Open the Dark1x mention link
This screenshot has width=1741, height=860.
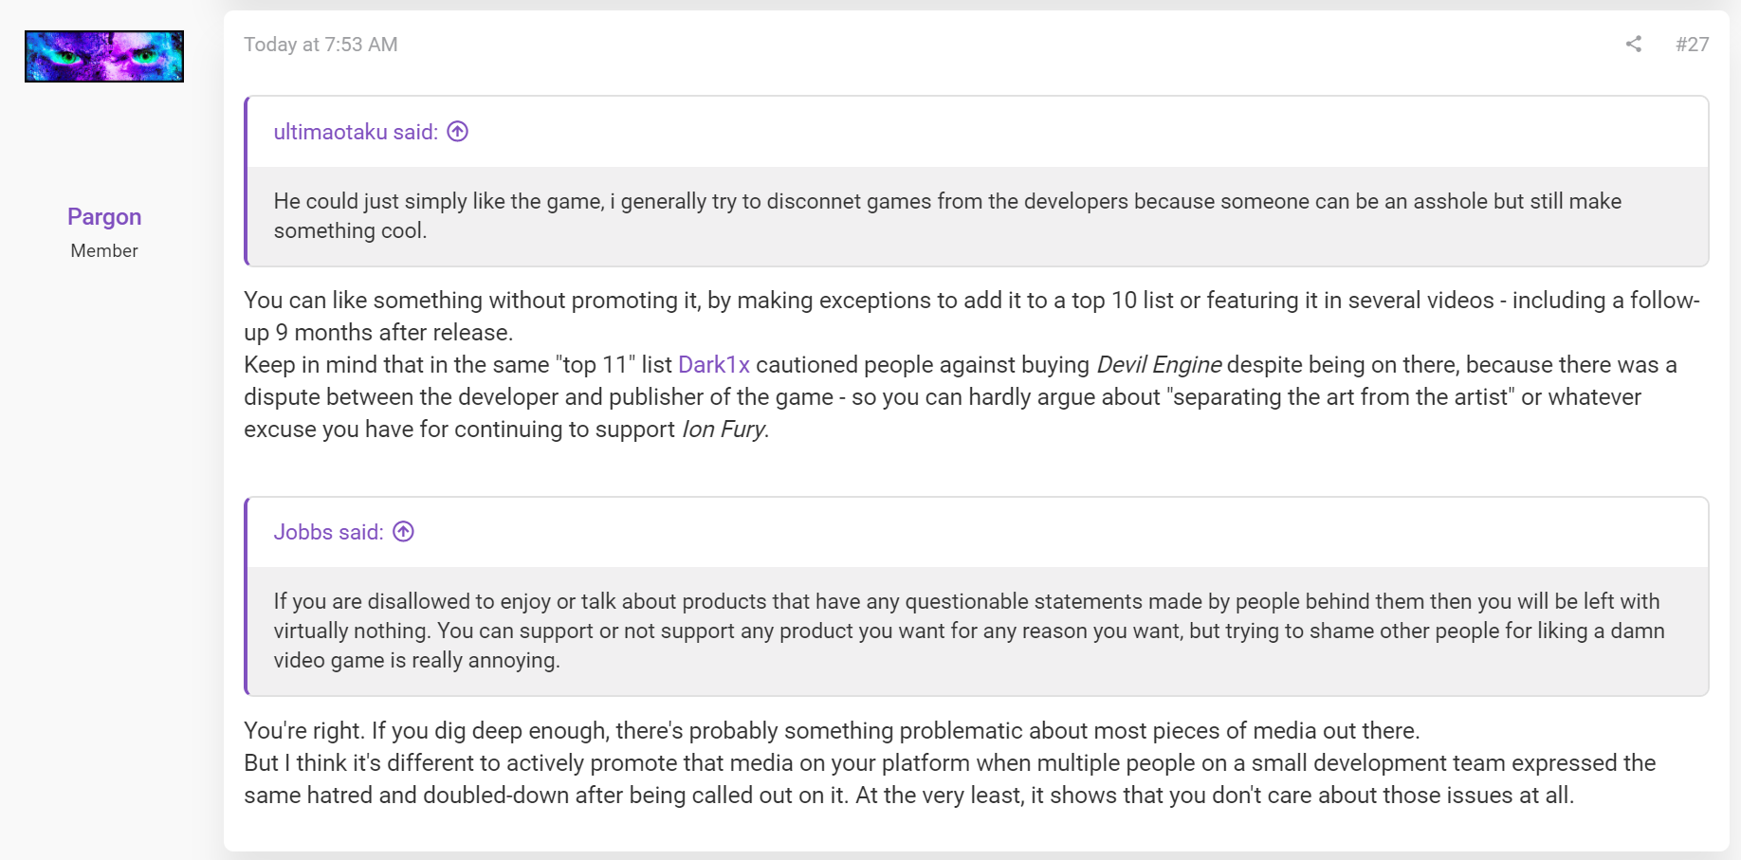click(714, 365)
